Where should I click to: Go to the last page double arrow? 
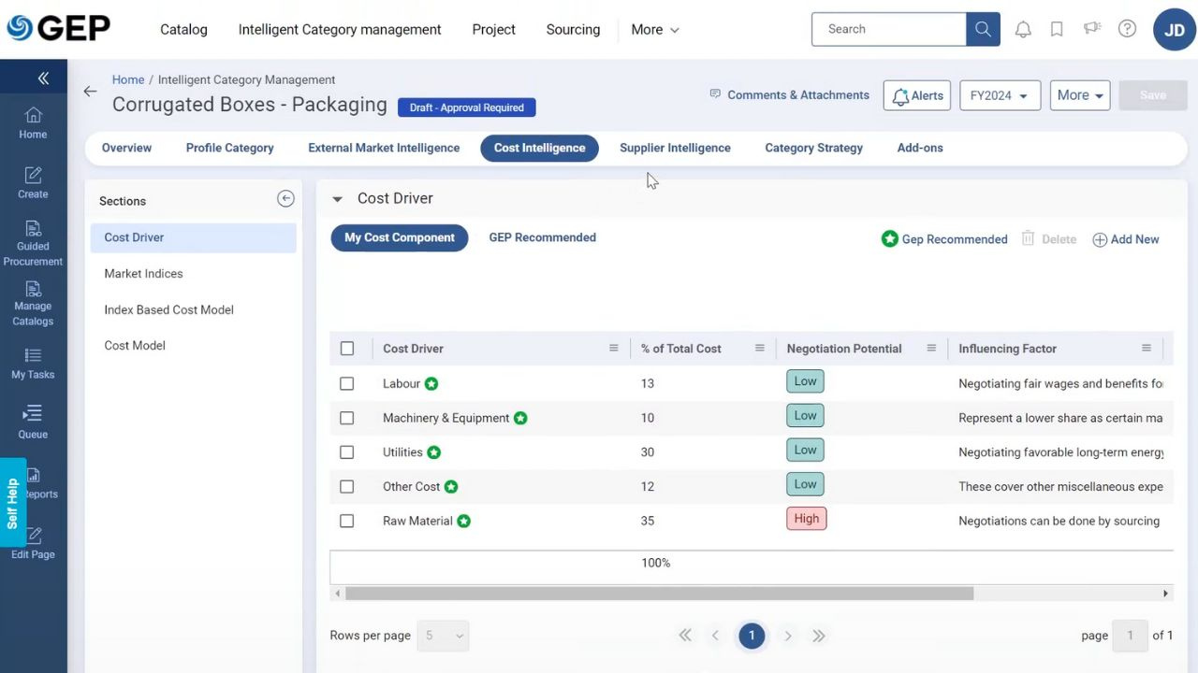pyautogui.click(x=819, y=636)
